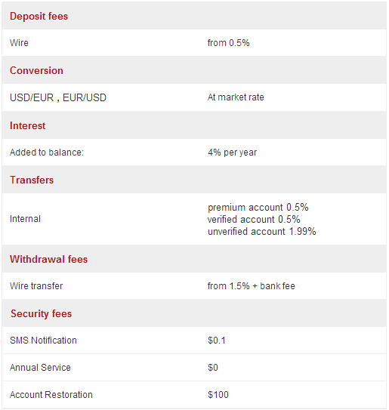Click the Conversion section heading

pyautogui.click(x=36, y=71)
